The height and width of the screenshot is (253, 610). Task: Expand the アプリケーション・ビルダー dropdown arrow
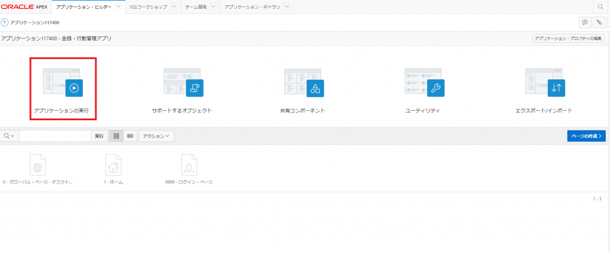[119, 7]
